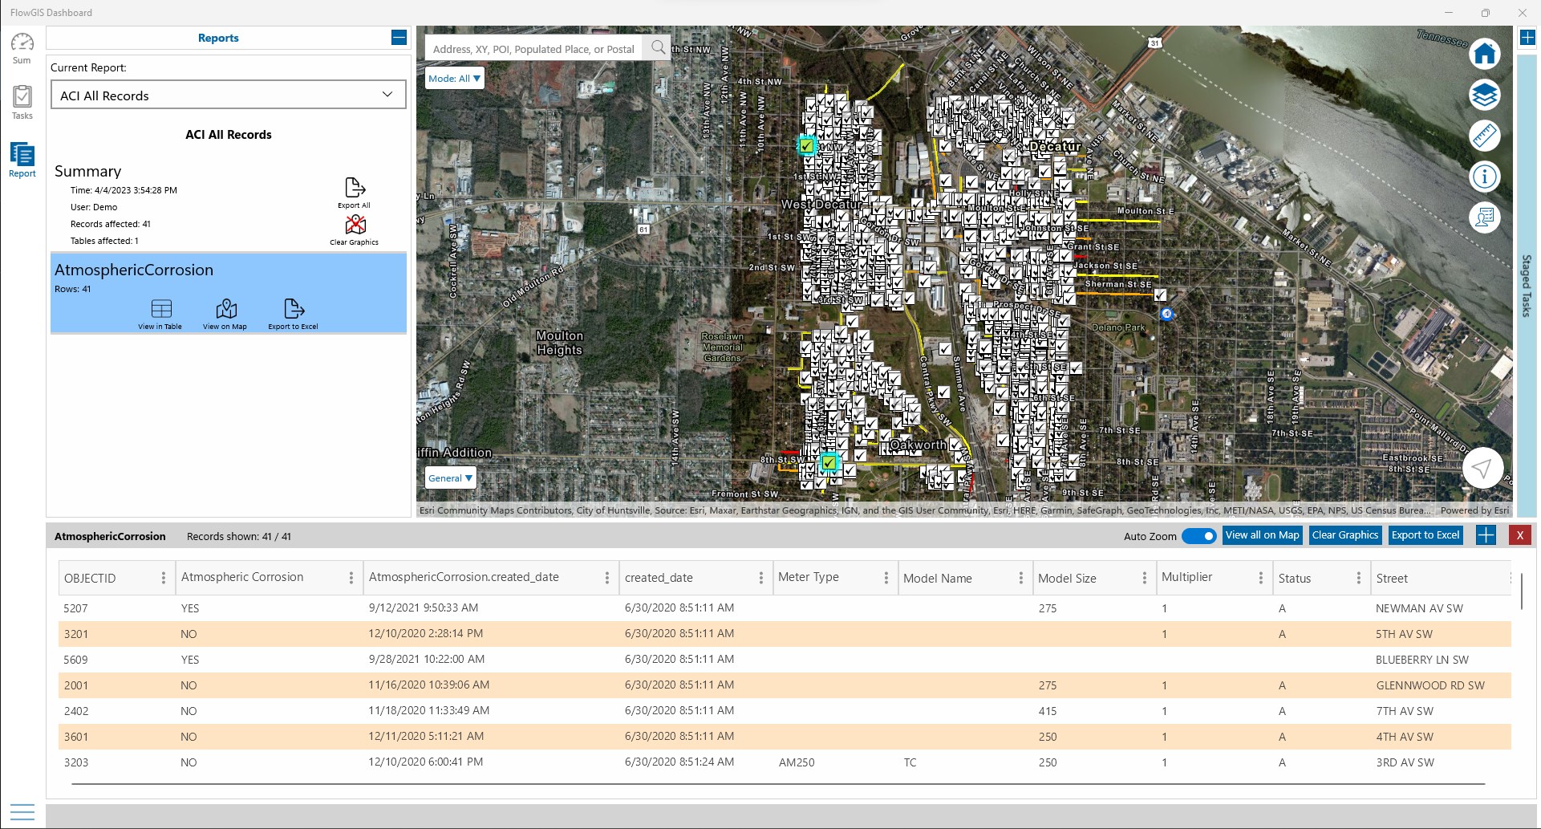Open the Mode: All dropdown

point(454,79)
